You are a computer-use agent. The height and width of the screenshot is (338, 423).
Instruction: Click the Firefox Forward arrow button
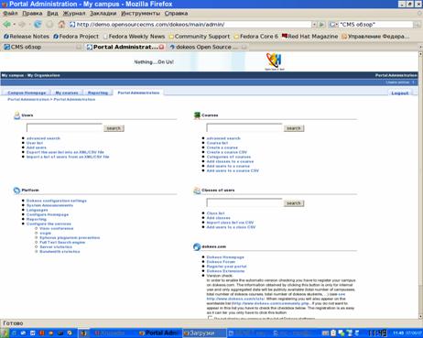click(x=22, y=25)
